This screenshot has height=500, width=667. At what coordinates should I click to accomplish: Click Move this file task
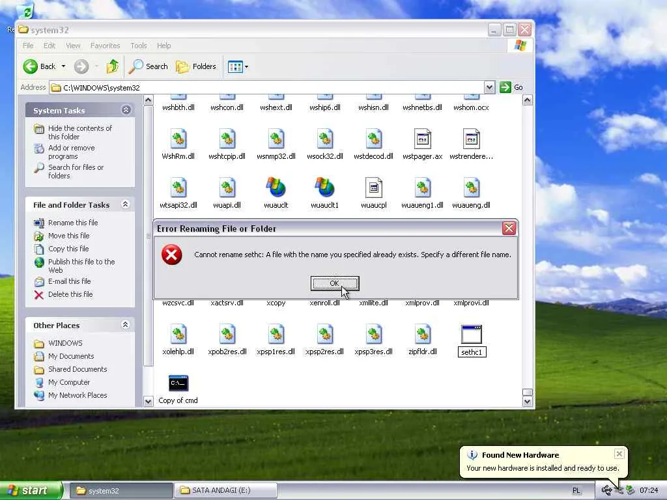coord(68,236)
